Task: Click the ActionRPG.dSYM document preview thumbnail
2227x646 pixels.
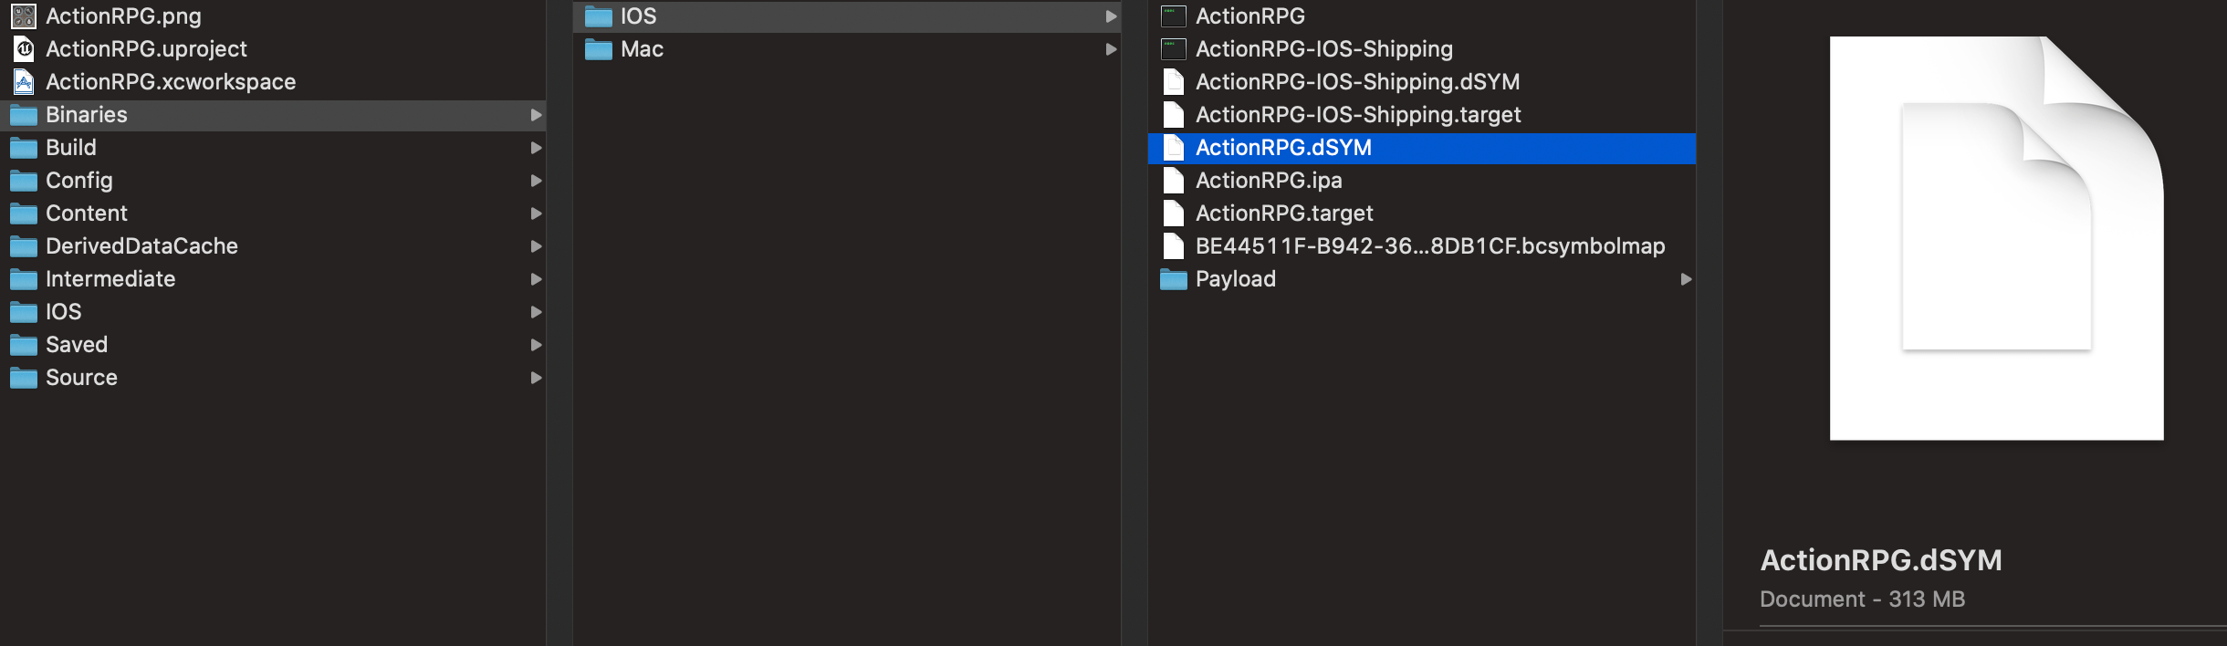Action: click(1997, 238)
